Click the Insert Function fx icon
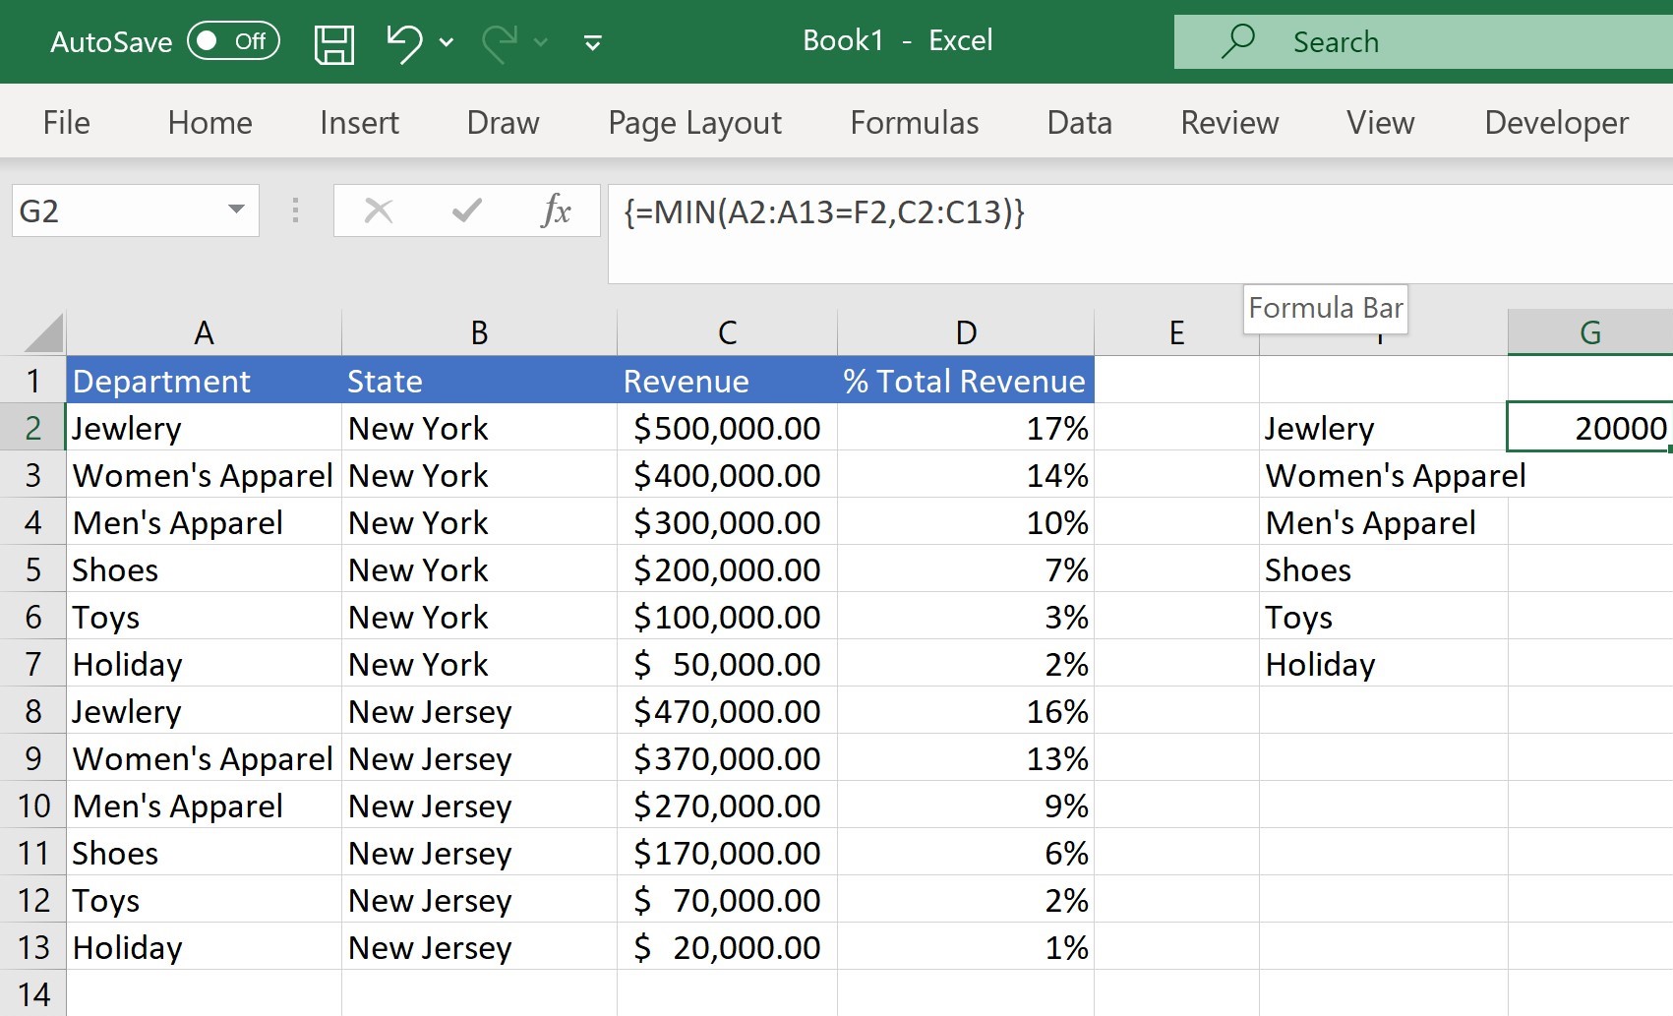The image size is (1673, 1016). coord(556,210)
